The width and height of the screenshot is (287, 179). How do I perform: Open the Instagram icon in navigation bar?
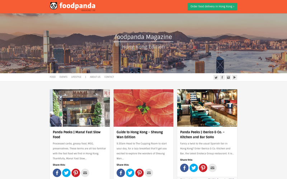(228, 77)
